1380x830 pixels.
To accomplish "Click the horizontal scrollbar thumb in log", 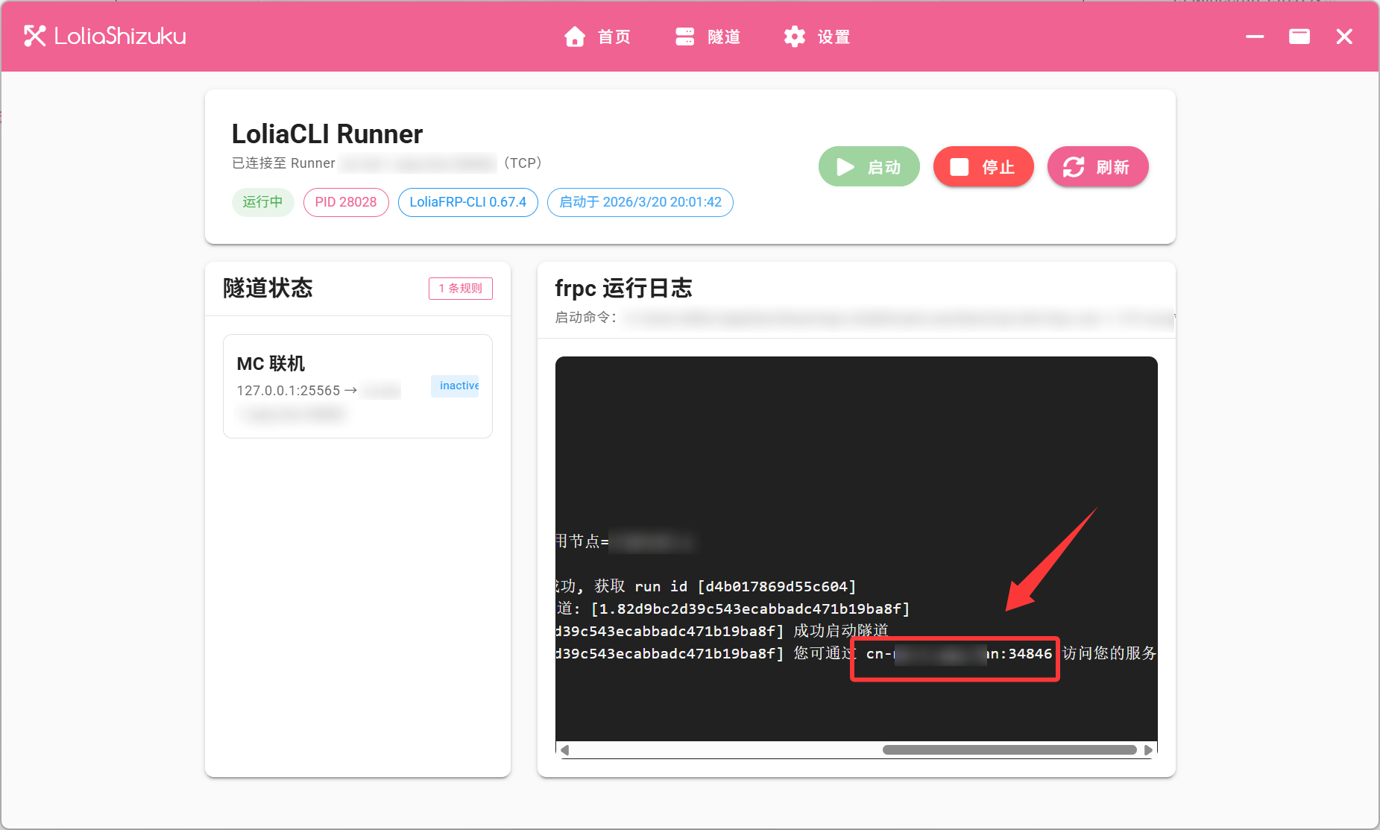I will (x=1009, y=750).
